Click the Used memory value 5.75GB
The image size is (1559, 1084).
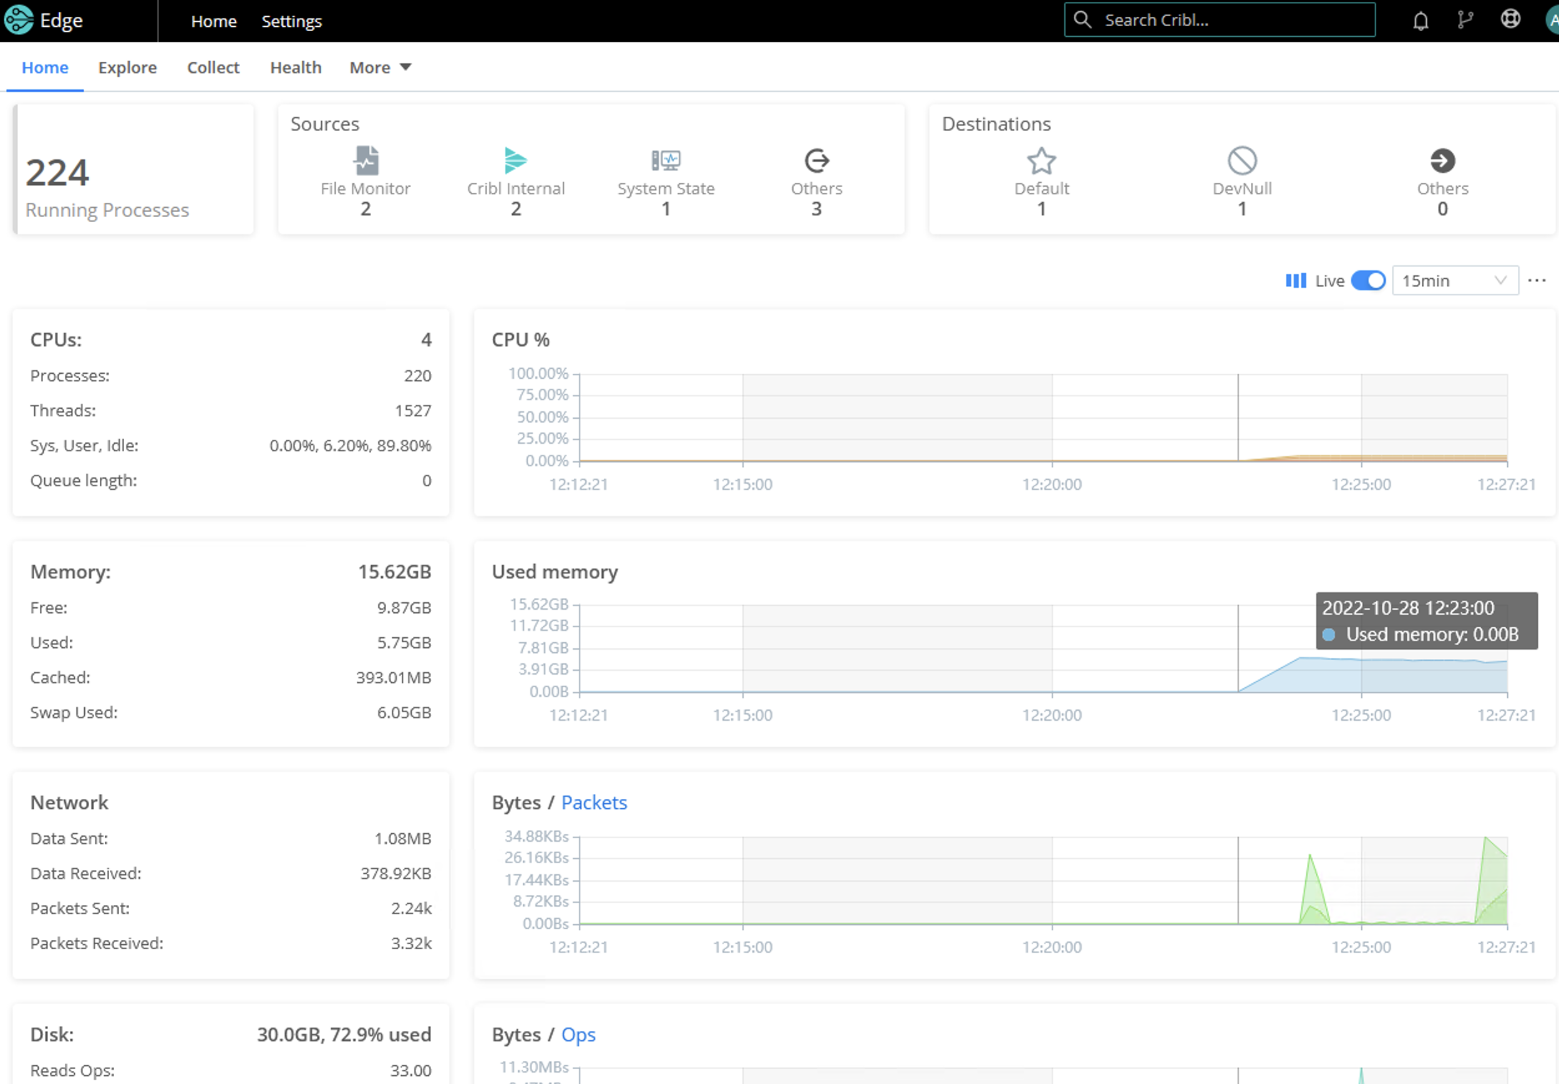tap(404, 642)
